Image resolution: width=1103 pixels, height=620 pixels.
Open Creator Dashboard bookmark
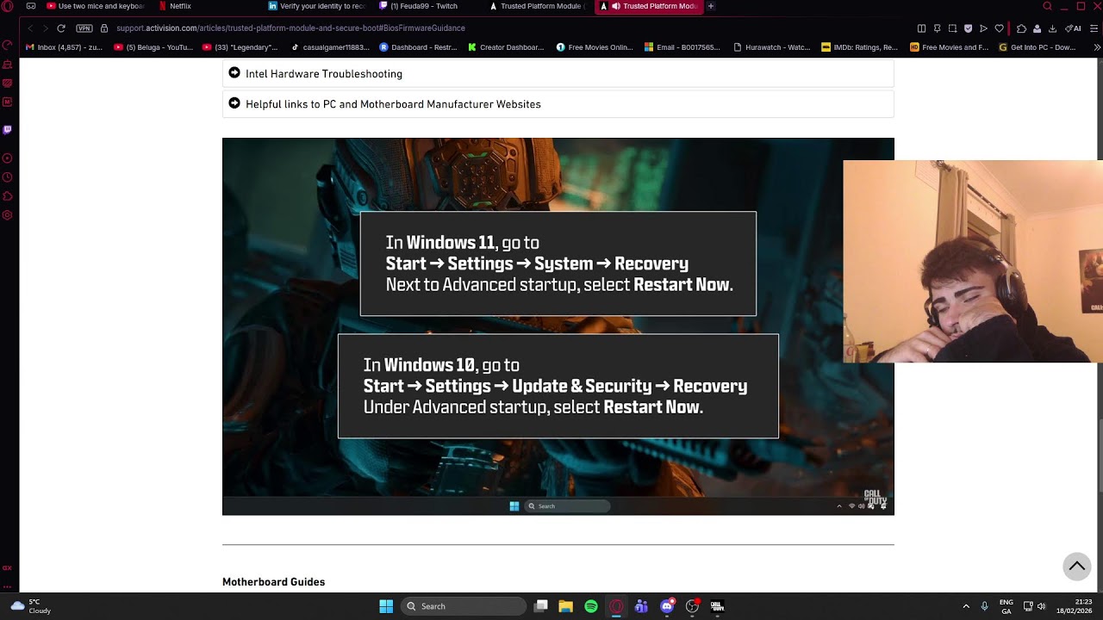[x=506, y=47]
